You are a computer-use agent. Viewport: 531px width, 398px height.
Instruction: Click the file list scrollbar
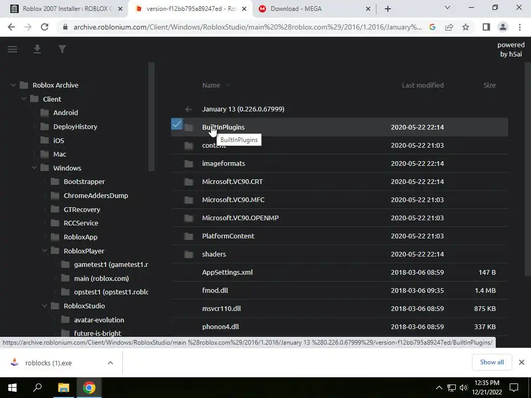click(527, 169)
